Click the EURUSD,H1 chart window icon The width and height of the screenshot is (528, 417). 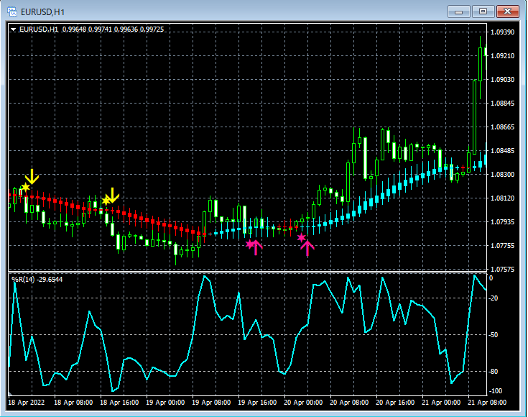[x=12, y=12]
